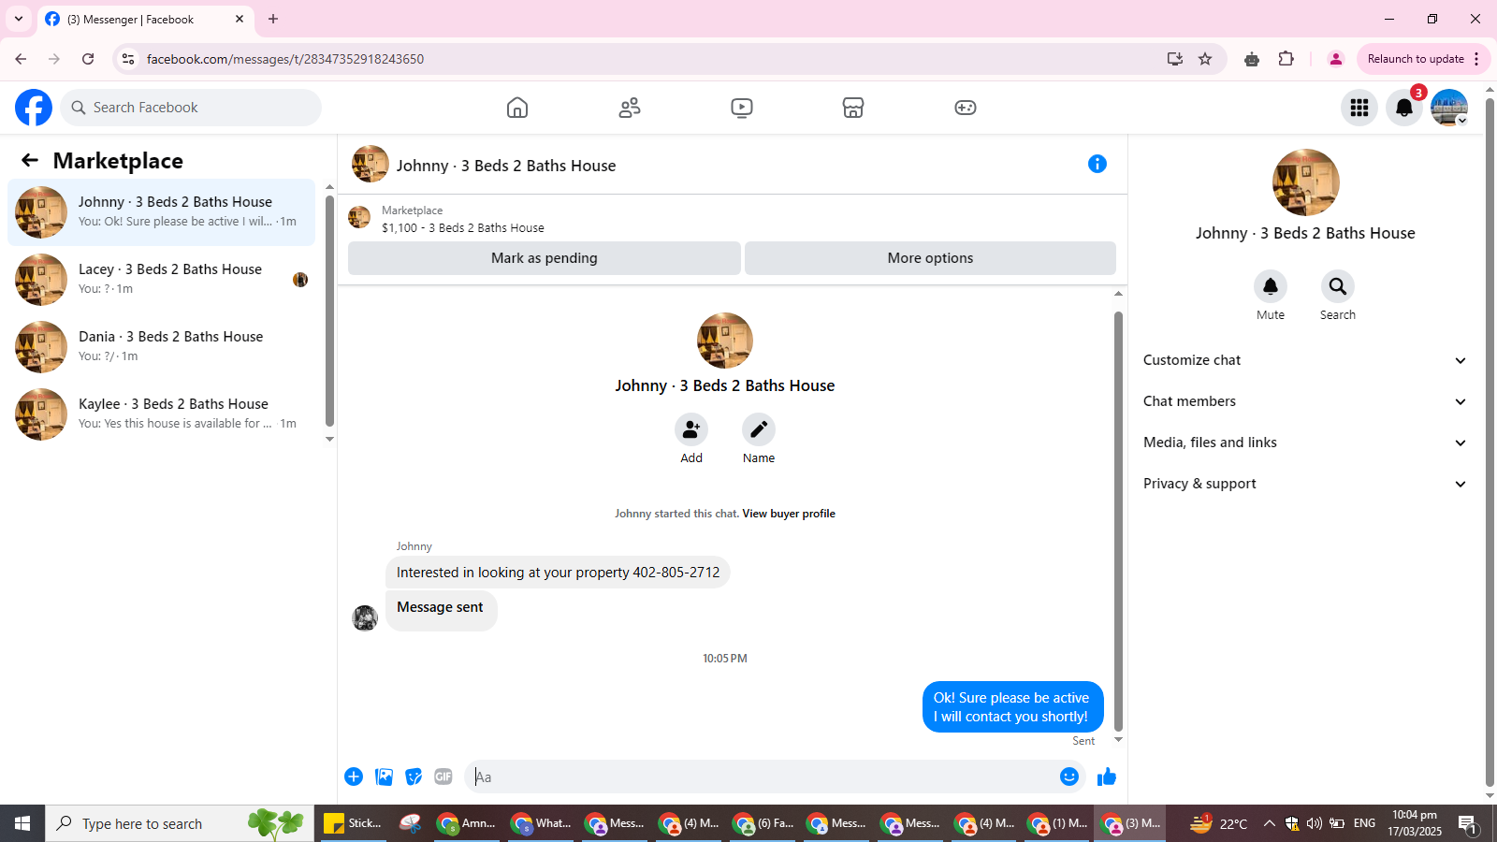The width and height of the screenshot is (1497, 842).
Task: Open the Lacey conversation
Action: pyautogui.click(x=161, y=280)
